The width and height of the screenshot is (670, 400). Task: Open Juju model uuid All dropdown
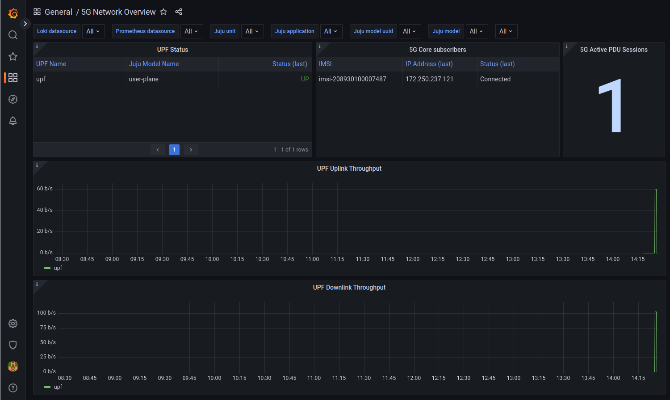(x=410, y=31)
